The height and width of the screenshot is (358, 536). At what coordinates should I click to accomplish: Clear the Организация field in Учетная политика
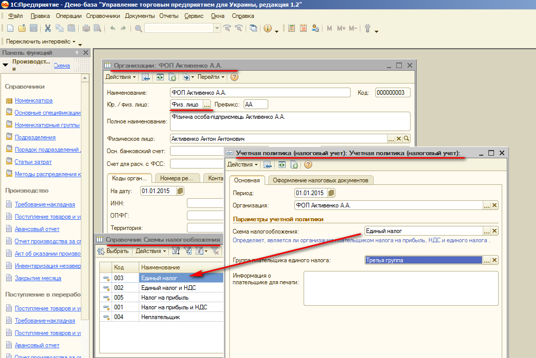click(495, 205)
